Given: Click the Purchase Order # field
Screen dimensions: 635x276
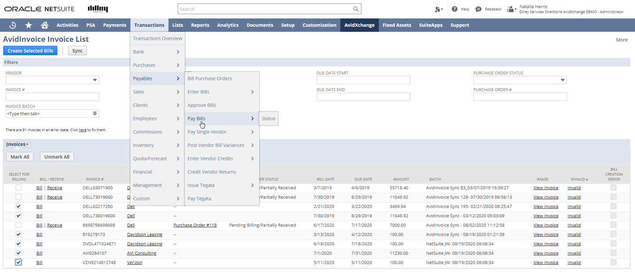Looking at the screenshot, I should click(520, 97).
